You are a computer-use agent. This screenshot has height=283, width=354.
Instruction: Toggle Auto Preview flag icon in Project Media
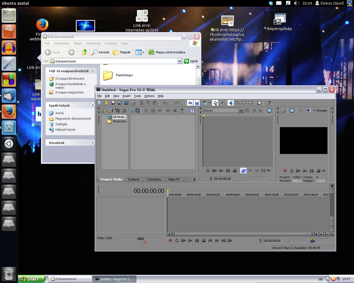pyautogui.click(x=181, y=111)
